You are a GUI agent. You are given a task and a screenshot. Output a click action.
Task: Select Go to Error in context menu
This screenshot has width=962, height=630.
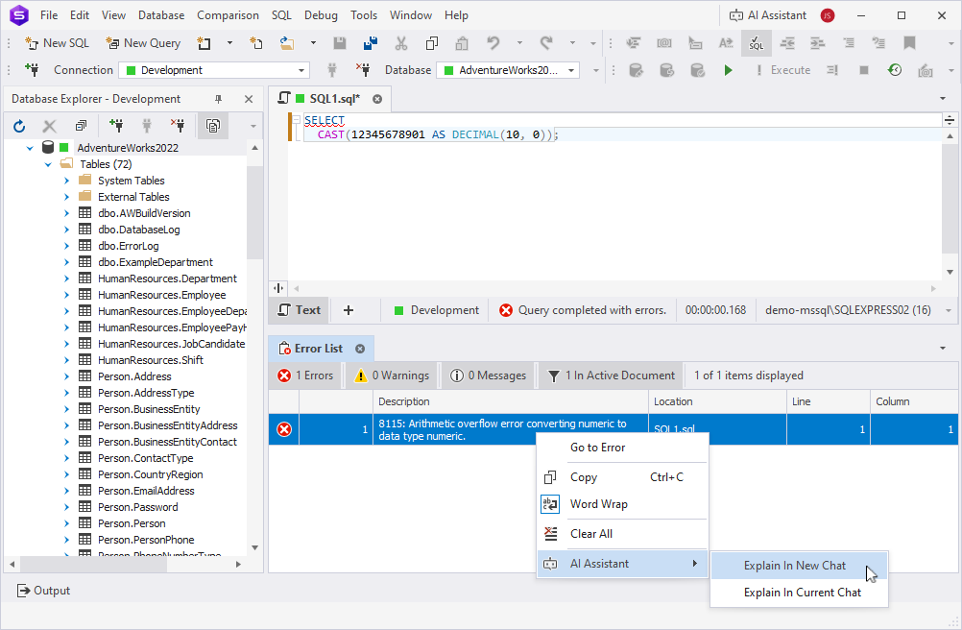tap(597, 448)
